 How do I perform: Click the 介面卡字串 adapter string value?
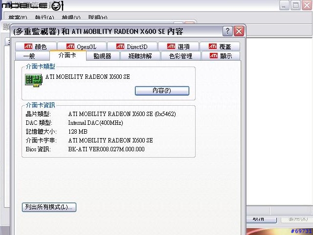[x=111, y=141]
